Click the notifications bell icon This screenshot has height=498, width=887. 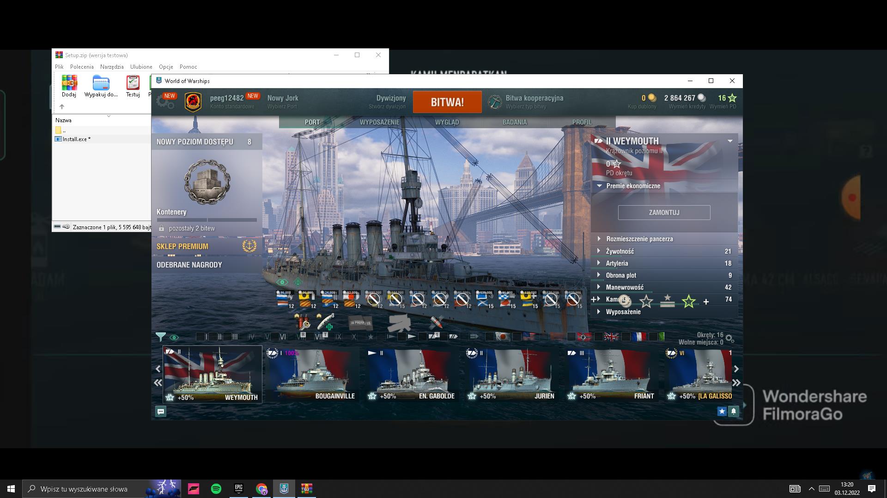(x=733, y=411)
